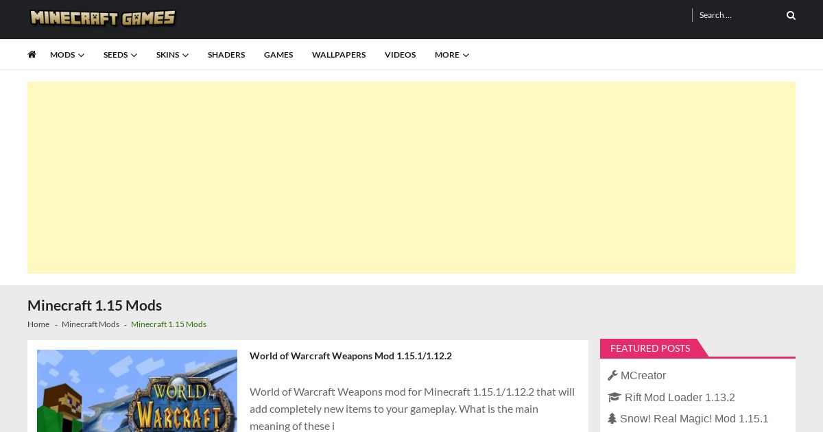
Task: Expand the Mods dropdown chevron
Action: [81, 55]
